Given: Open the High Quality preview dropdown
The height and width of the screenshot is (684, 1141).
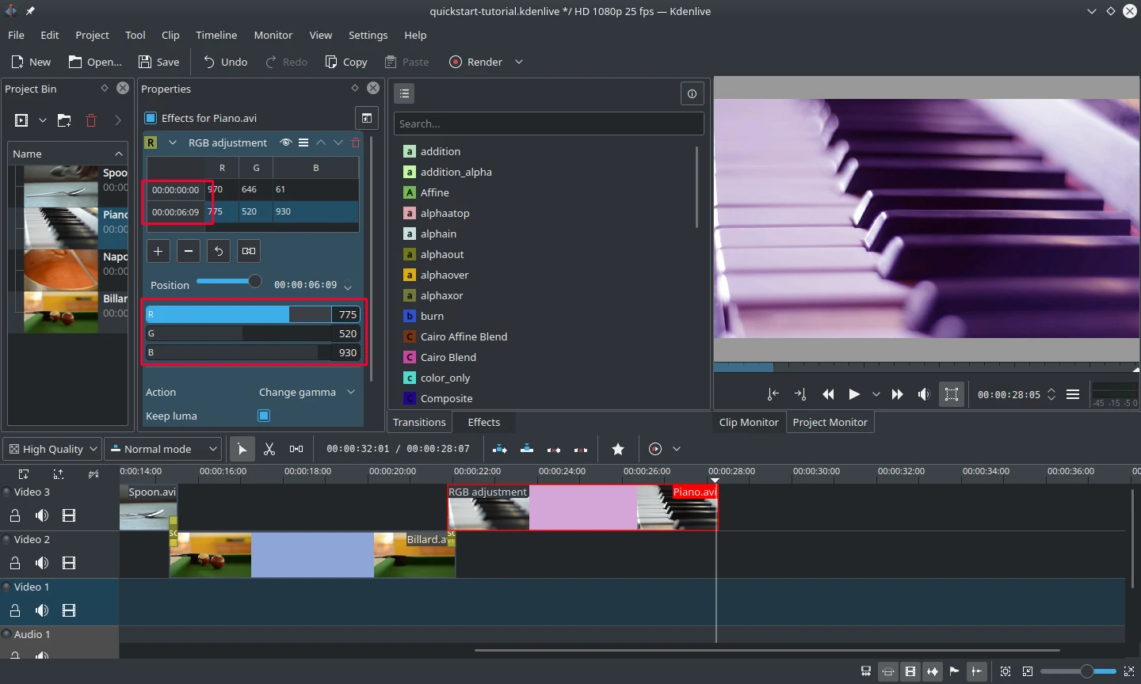Looking at the screenshot, I should tap(51, 449).
